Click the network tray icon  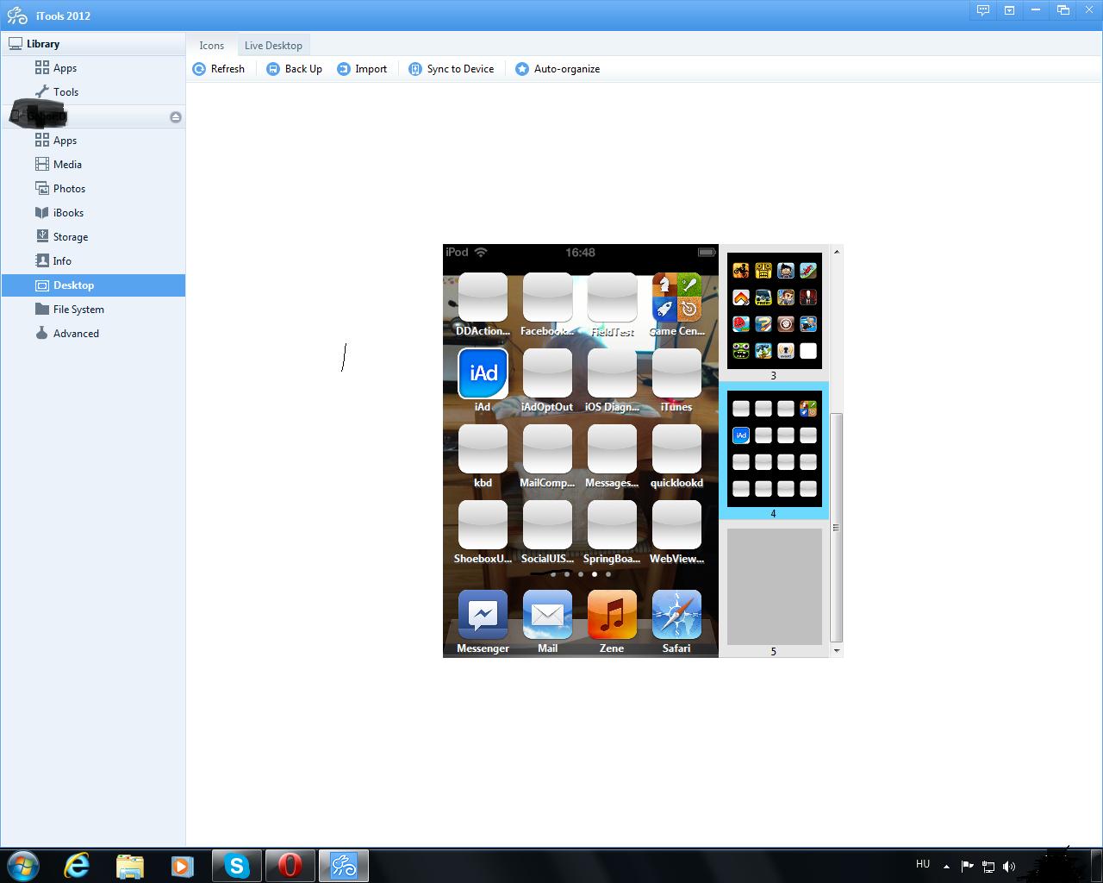(988, 867)
